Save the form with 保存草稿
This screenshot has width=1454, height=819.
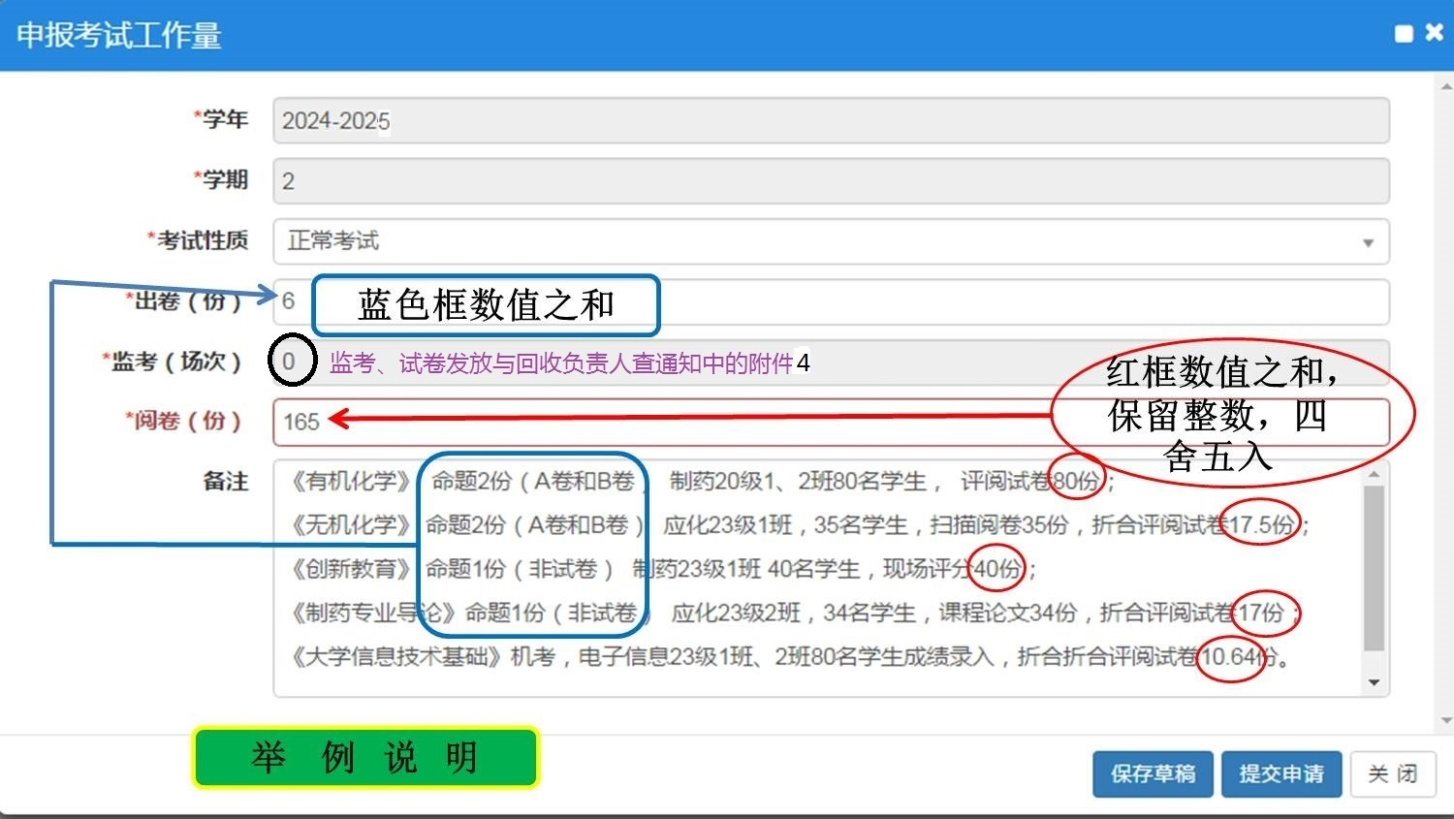1153,773
